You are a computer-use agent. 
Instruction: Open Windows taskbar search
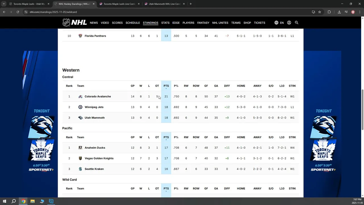[14, 201]
